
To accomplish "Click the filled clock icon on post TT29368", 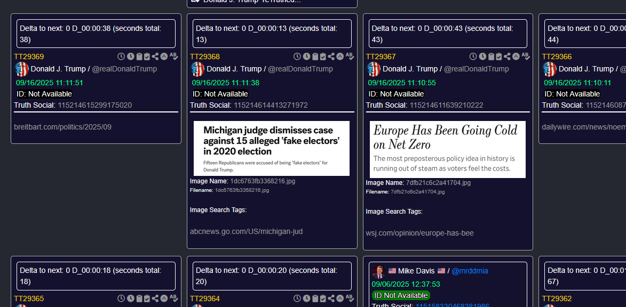I will coord(306,56).
